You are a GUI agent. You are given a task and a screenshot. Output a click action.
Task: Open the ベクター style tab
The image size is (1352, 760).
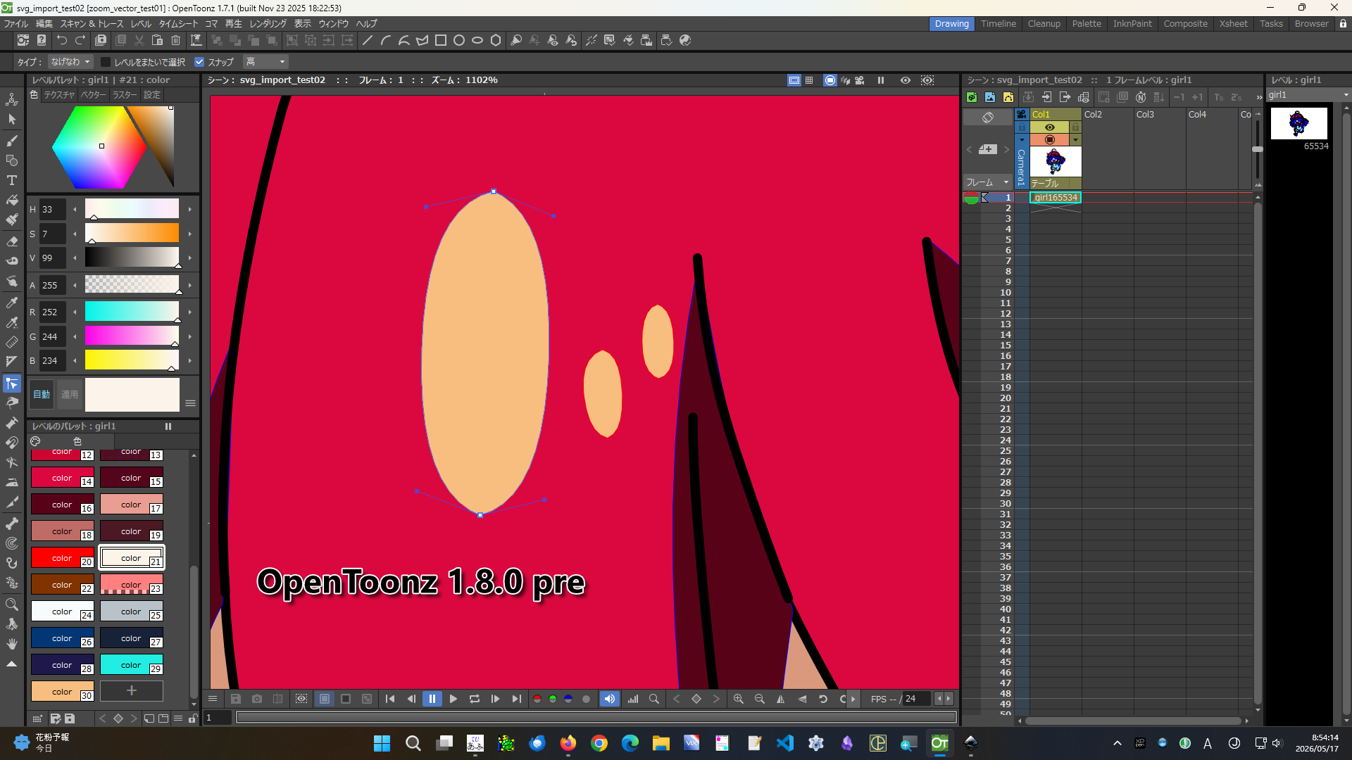coord(93,95)
